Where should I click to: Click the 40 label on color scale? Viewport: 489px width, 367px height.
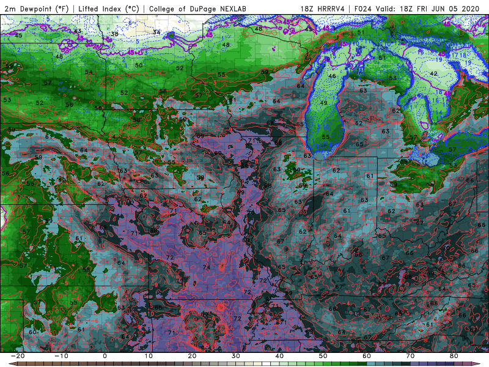[x=279, y=356]
